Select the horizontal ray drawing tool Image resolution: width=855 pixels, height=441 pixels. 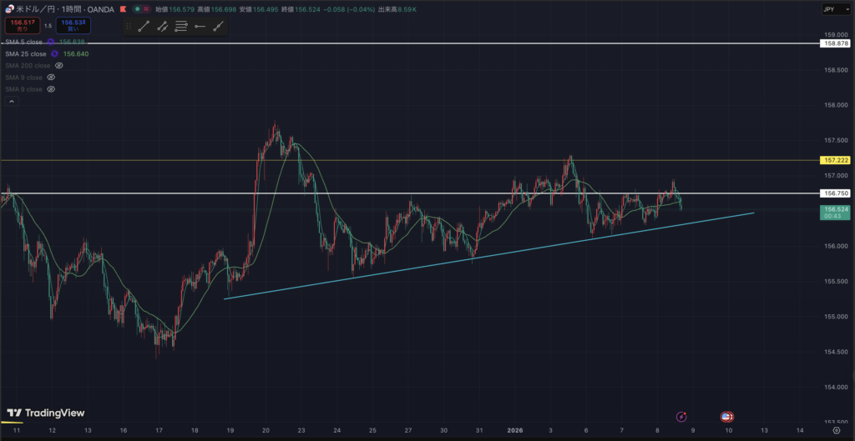[x=200, y=27]
